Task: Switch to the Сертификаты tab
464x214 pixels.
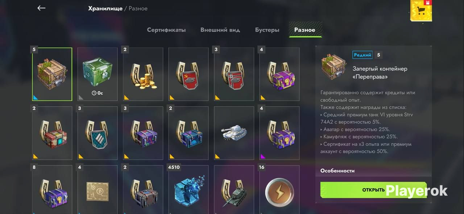Action: [x=166, y=30]
